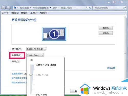
Task: Choose the 1280 × 768 resolution in list
Action: [42, 75]
